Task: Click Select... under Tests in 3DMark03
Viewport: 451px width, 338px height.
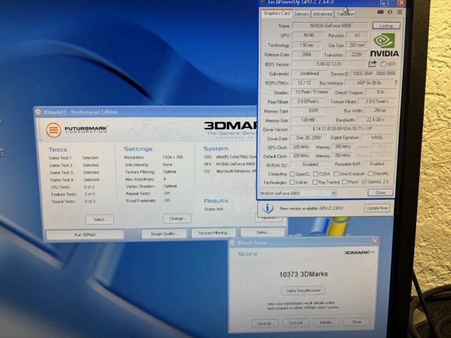Action: coord(100,220)
